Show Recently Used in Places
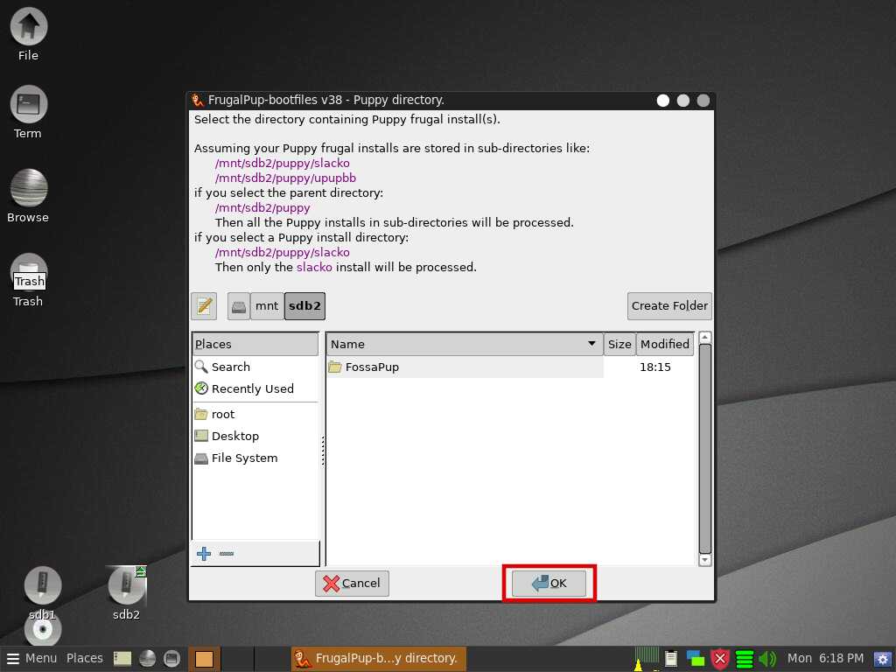The height and width of the screenshot is (672, 896). [252, 389]
